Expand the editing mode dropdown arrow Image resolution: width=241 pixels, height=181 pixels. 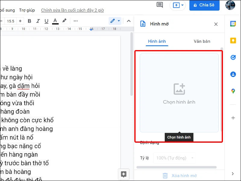(x=119, y=21)
